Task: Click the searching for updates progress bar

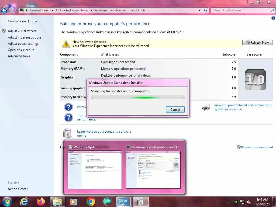Action: pos(138,97)
